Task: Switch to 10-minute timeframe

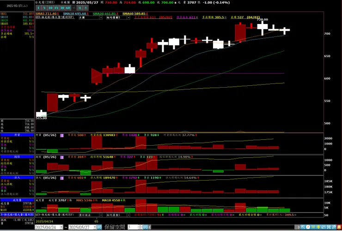Action: [x=50, y=8]
